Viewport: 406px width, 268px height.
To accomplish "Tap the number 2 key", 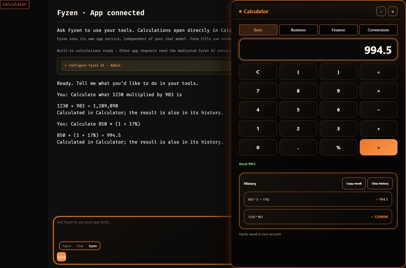I will [298, 129].
